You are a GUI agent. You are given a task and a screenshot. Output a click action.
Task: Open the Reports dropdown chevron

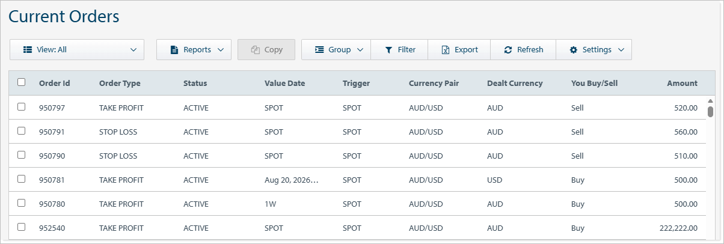tap(221, 50)
